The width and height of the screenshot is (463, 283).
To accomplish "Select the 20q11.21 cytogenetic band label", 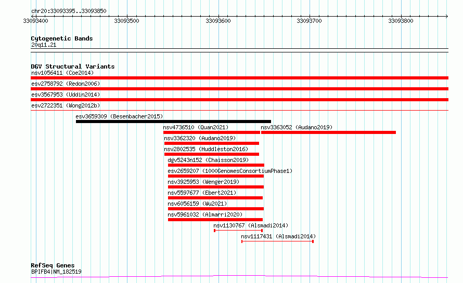I will pyautogui.click(x=44, y=45).
